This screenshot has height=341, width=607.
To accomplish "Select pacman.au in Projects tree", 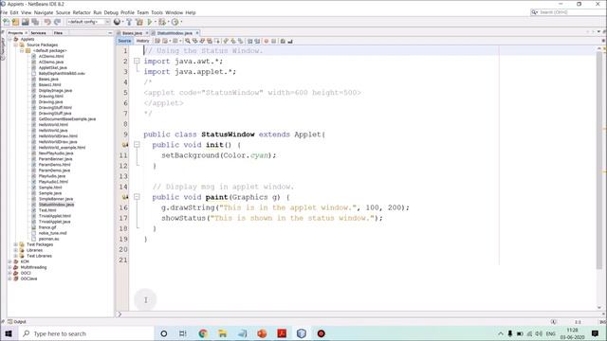I will coord(48,239).
